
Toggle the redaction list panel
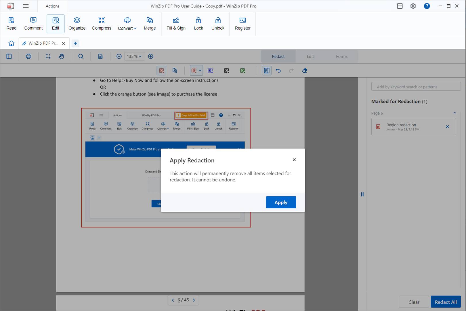coord(267,71)
